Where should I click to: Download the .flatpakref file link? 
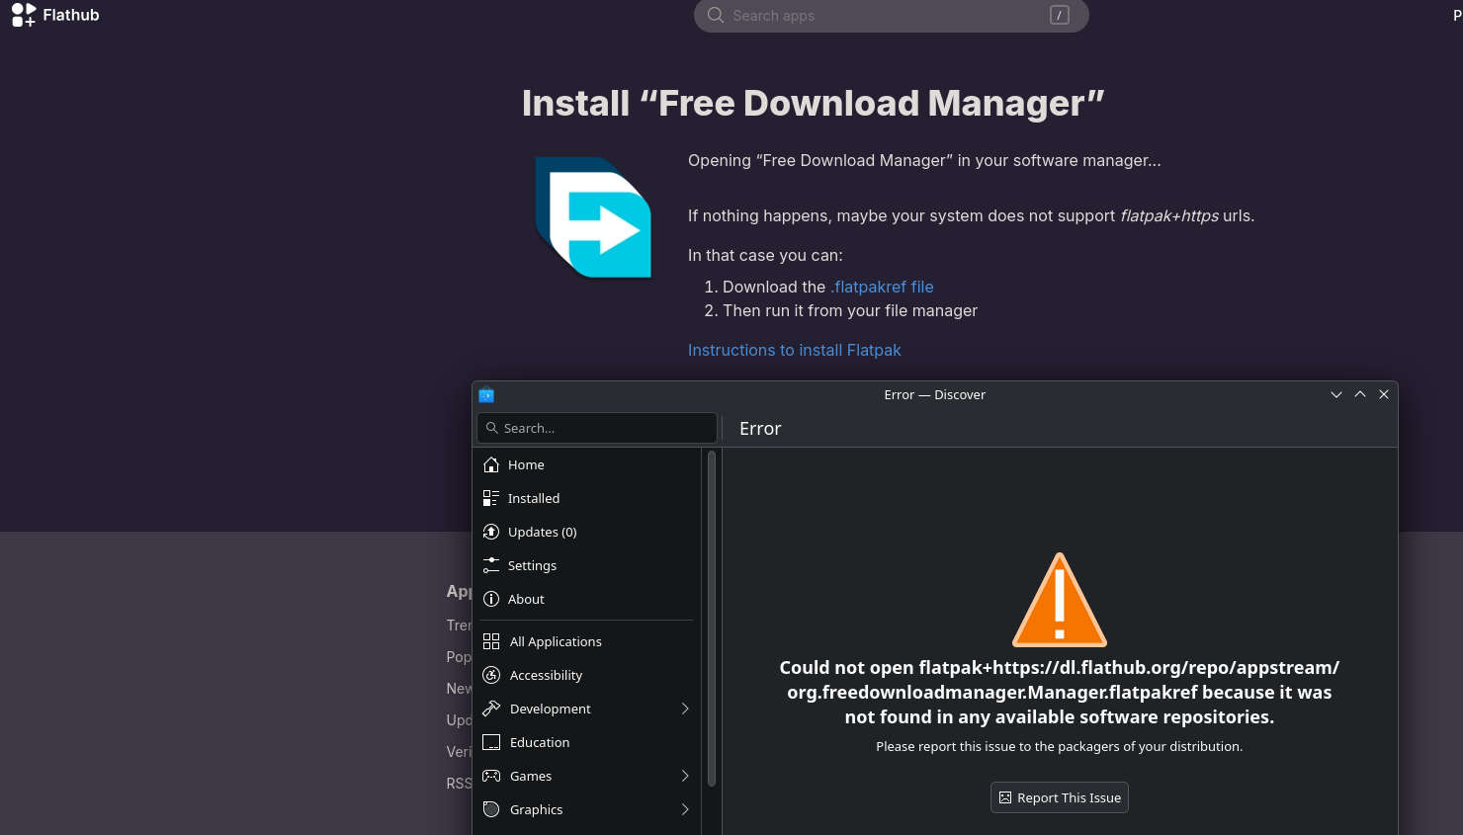click(882, 287)
